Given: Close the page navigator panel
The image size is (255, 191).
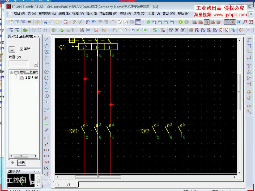Looking at the screenshot, I should point(38,37).
